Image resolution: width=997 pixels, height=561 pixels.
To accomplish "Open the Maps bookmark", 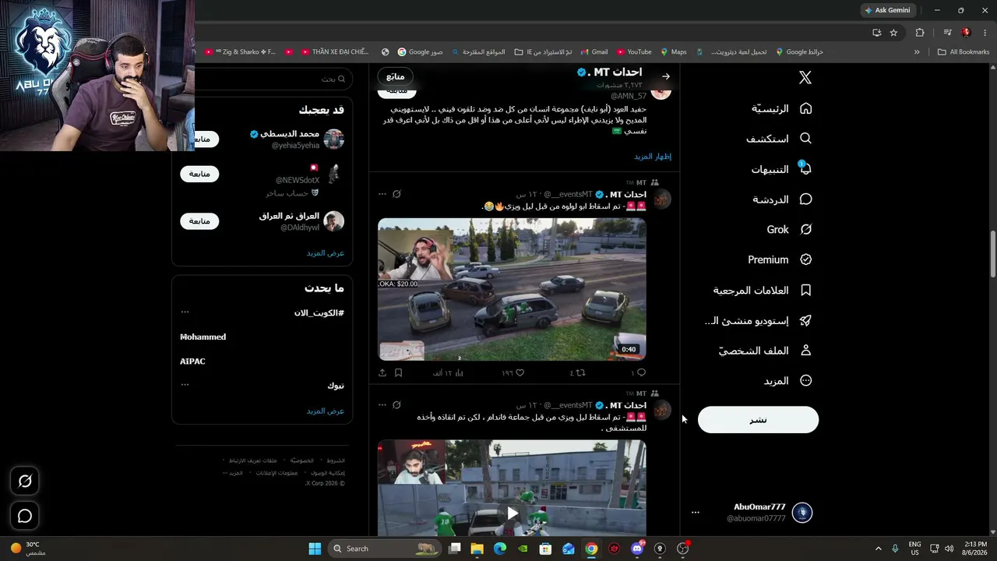I will pos(674,52).
